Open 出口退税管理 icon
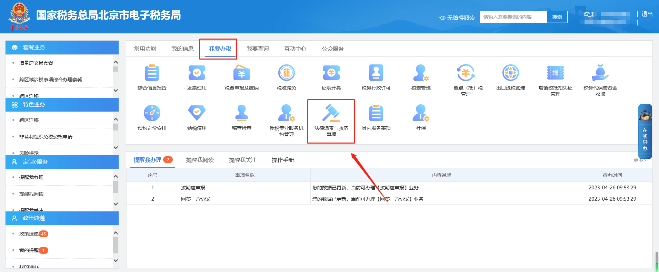 (511, 73)
